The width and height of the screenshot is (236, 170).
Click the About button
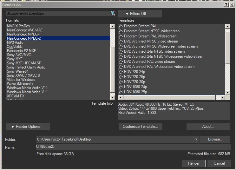click(x=208, y=127)
